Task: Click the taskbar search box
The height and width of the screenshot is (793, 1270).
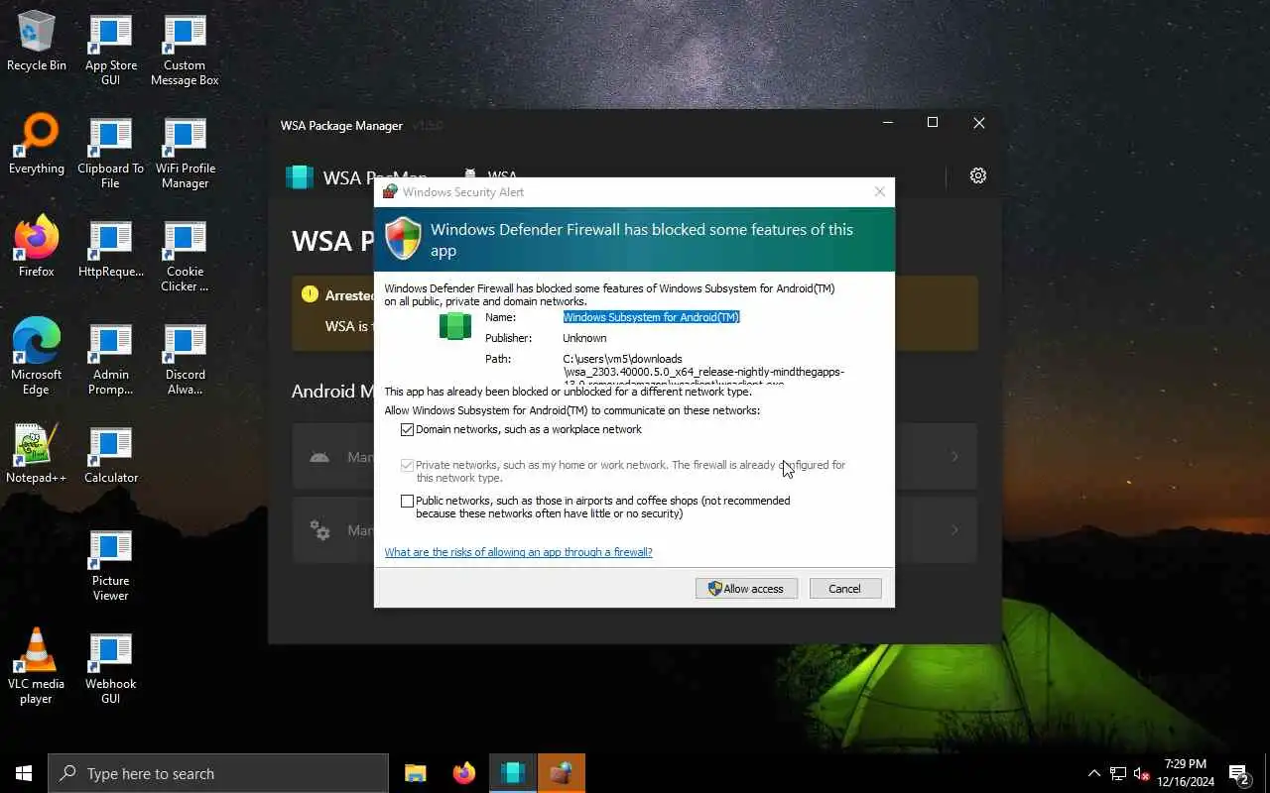Action: pos(218,773)
